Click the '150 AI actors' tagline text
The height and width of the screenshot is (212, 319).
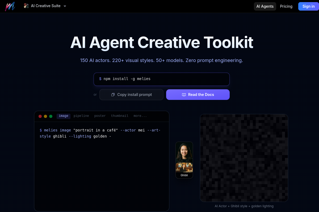tap(162, 60)
